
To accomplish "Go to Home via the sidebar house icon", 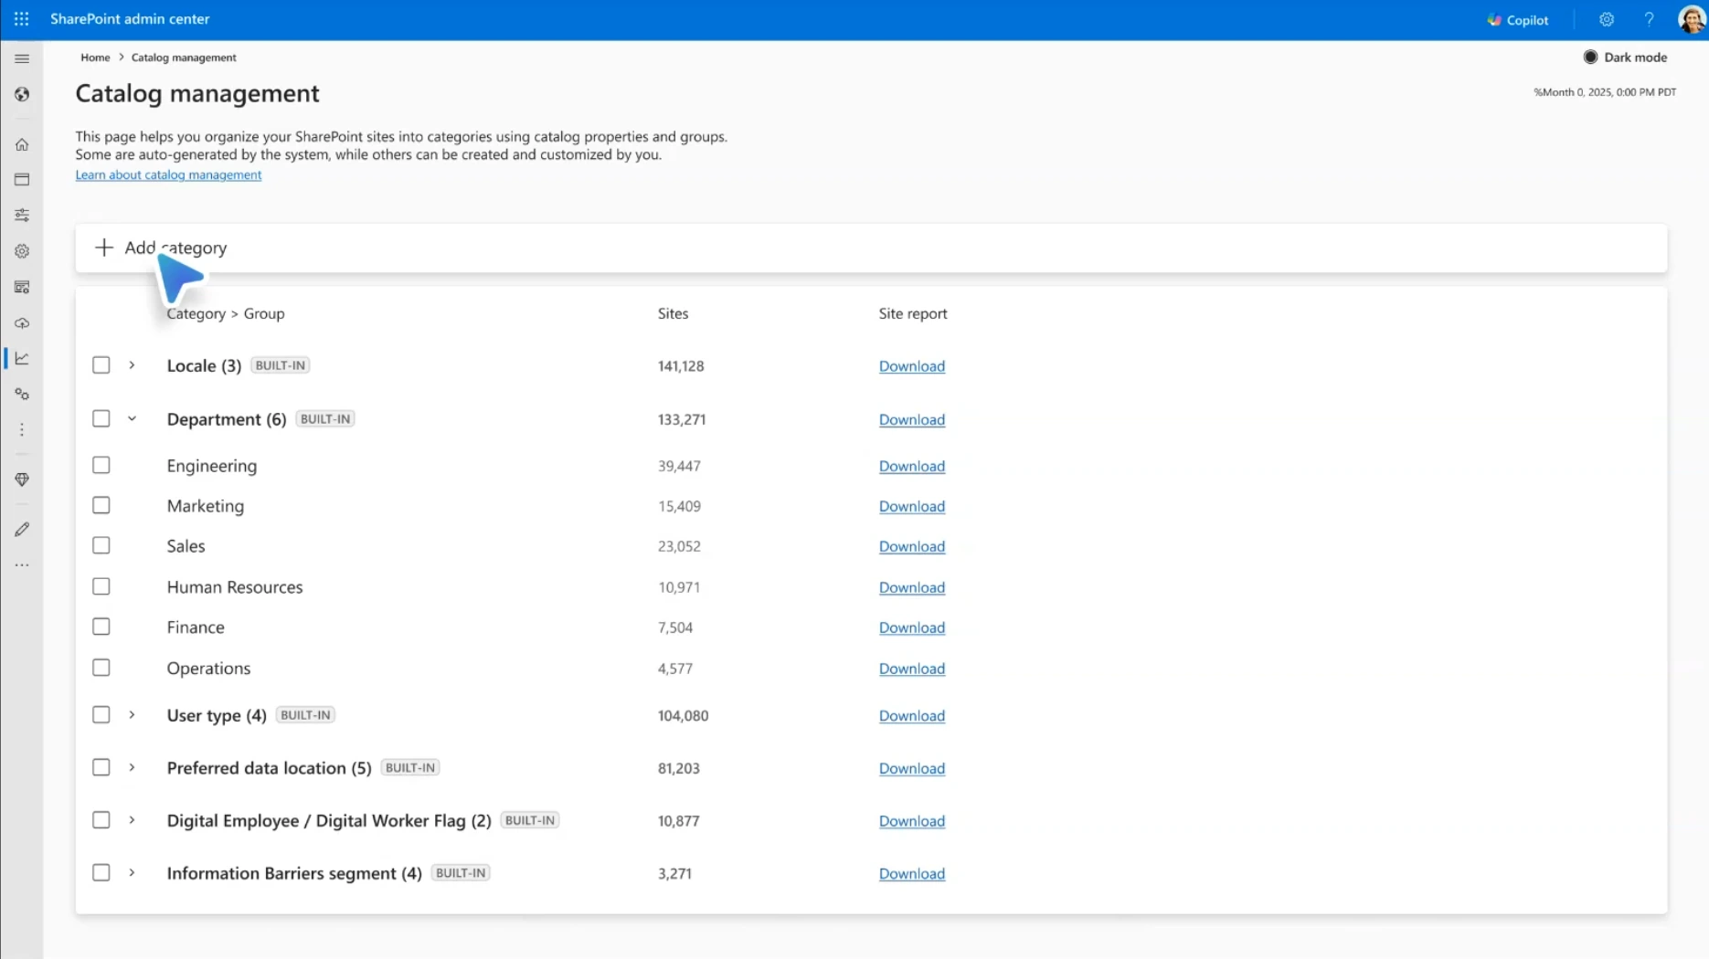I will point(22,144).
